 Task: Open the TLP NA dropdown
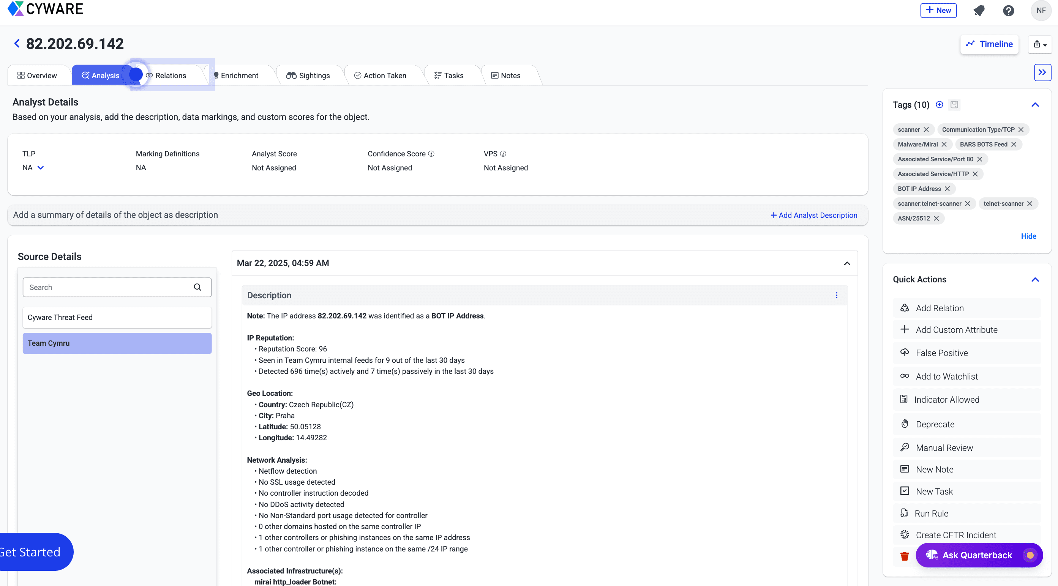[x=40, y=168]
